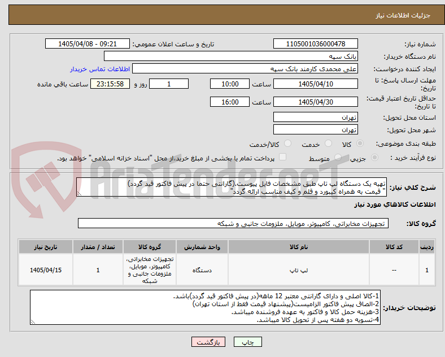Click the ردیف column header
The width and height of the screenshot is (445, 357).
pyautogui.click(x=427, y=247)
